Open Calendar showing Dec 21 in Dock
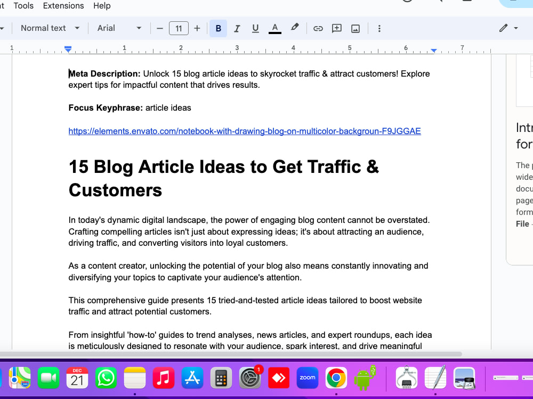The width and height of the screenshot is (533, 399). 77,378
